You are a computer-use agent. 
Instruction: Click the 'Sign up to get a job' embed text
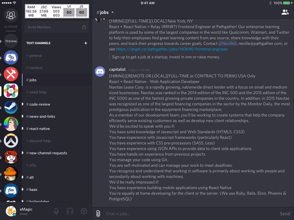tap(166, 57)
